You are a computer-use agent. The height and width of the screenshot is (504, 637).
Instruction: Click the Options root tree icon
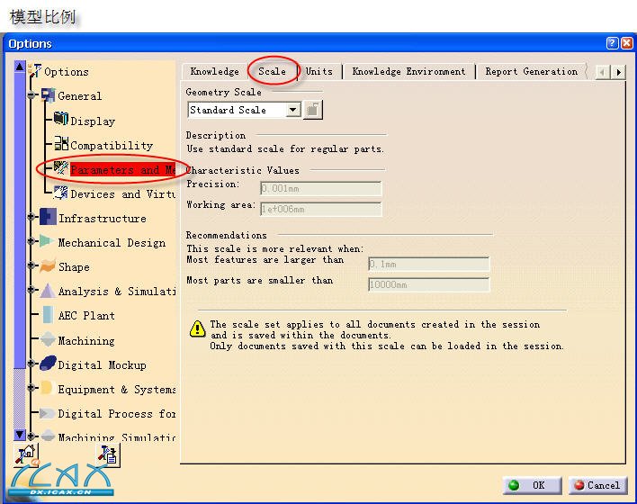tap(35, 71)
